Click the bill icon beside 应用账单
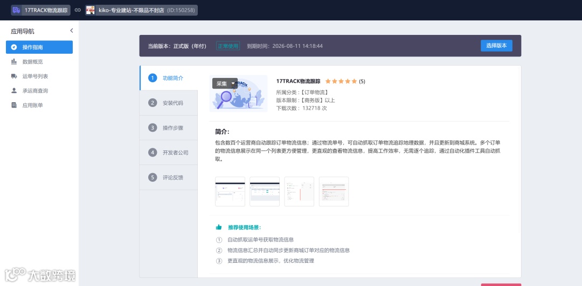This screenshot has height=286, width=582. coord(14,105)
